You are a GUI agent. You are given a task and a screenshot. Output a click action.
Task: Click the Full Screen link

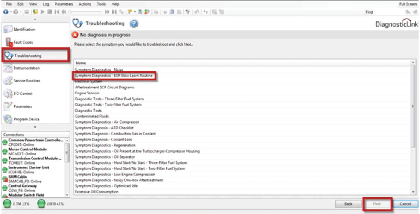click(x=408, y=4)
